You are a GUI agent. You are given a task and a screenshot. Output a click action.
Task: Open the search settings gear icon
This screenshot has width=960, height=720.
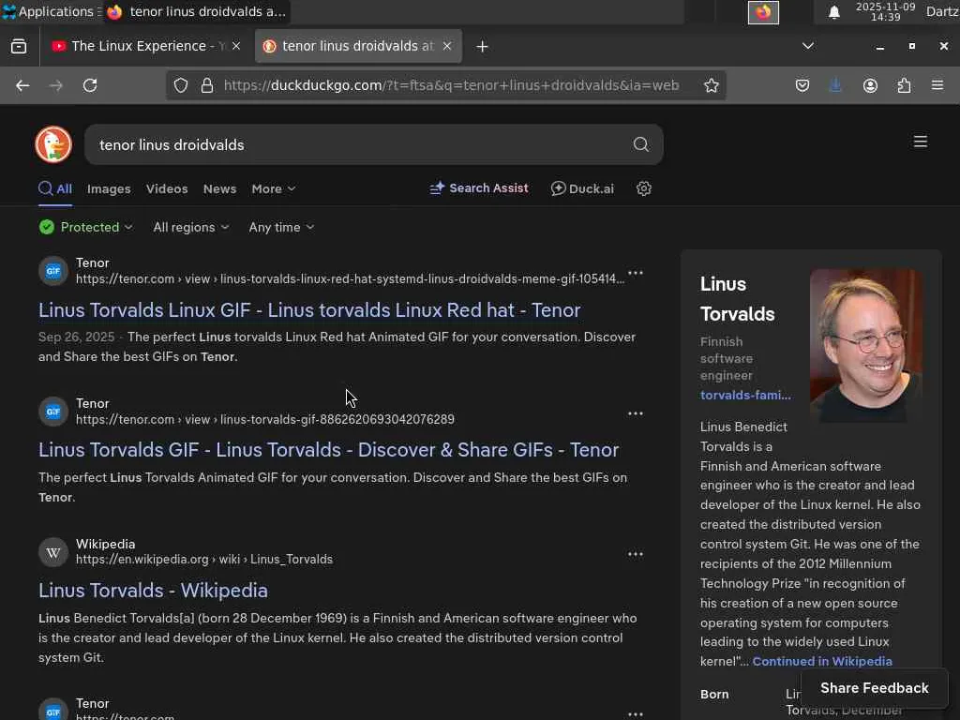point(643,188)
